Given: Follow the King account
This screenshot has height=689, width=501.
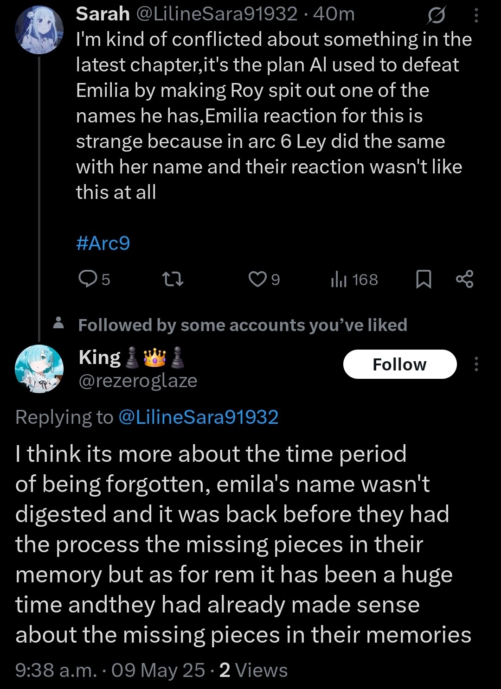Looking at the screenshot, I should pos(399,364).
